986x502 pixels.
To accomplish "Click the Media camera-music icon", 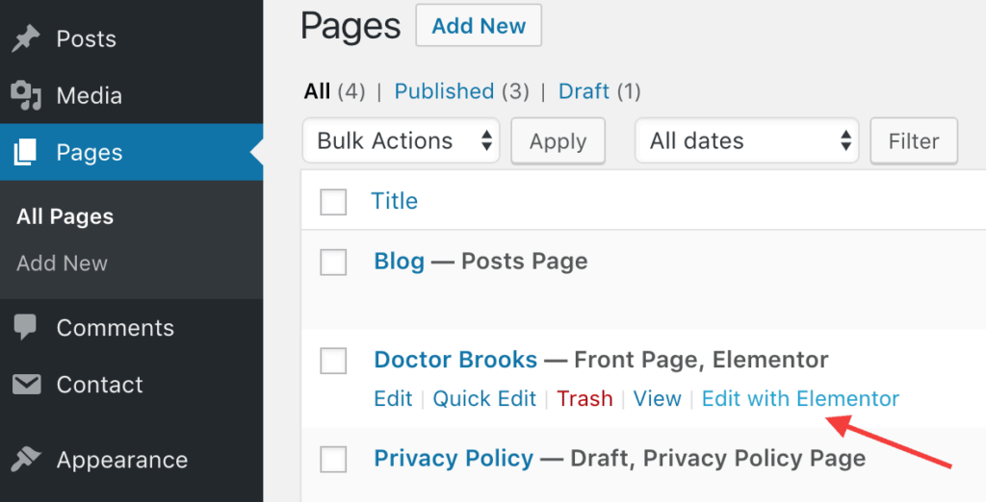I will coord(26,95).
